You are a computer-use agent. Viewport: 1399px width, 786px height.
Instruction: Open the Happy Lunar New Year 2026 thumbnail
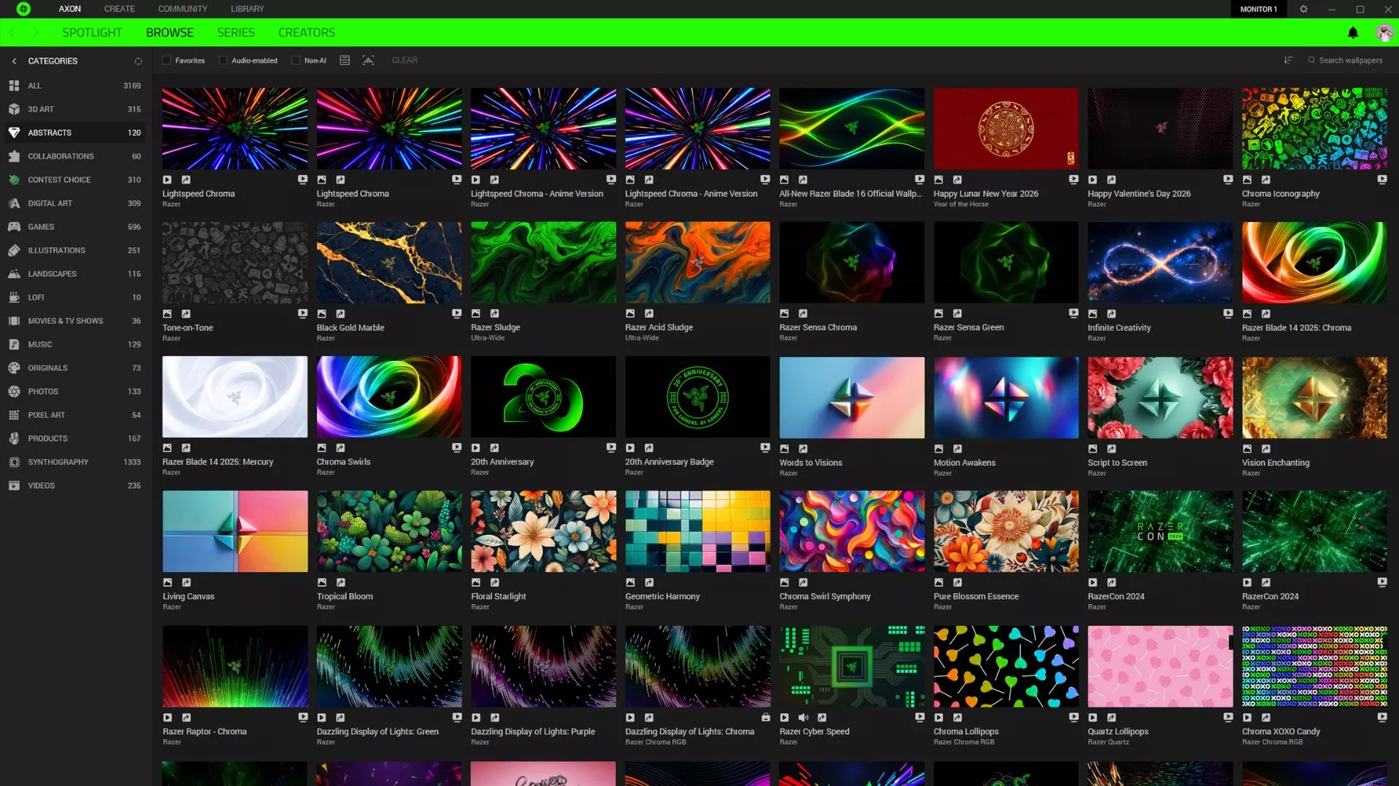1006,129
